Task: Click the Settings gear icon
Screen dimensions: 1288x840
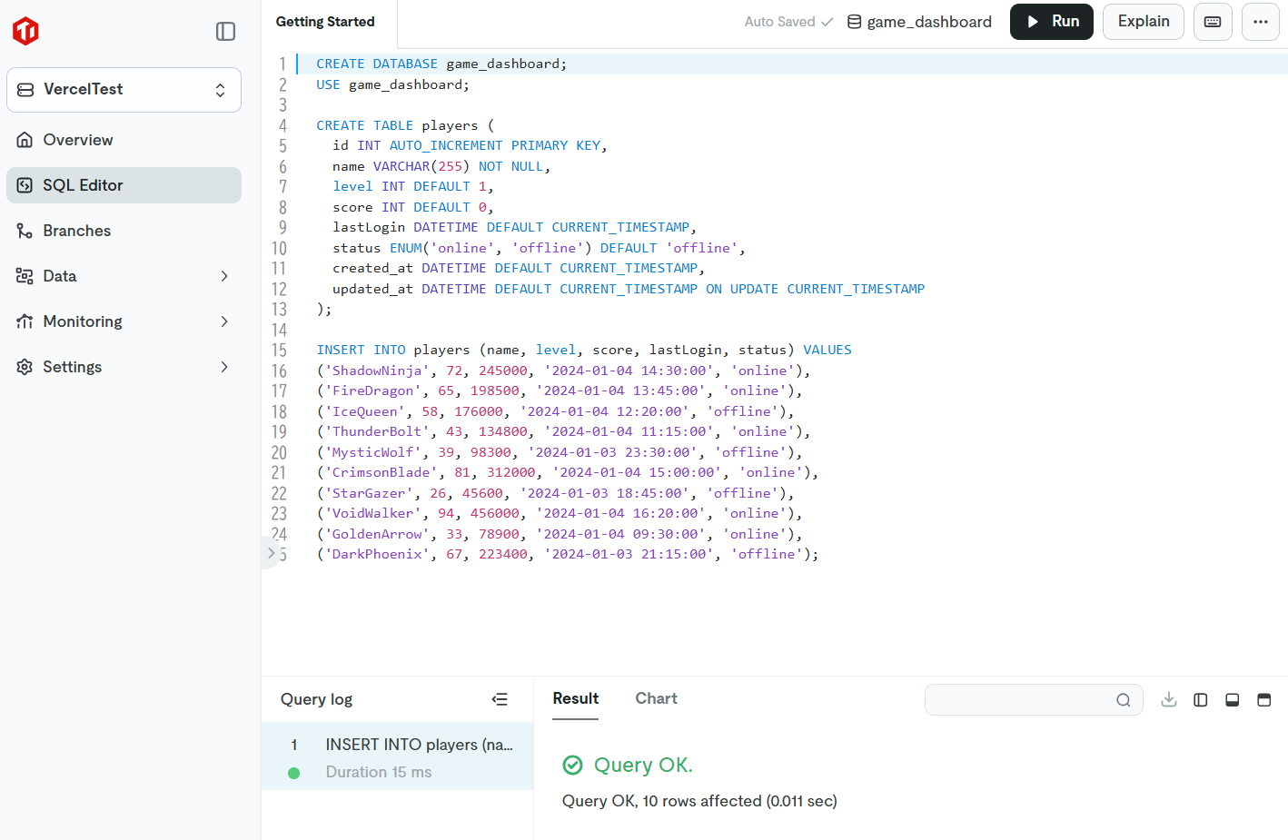Action: 25,367
